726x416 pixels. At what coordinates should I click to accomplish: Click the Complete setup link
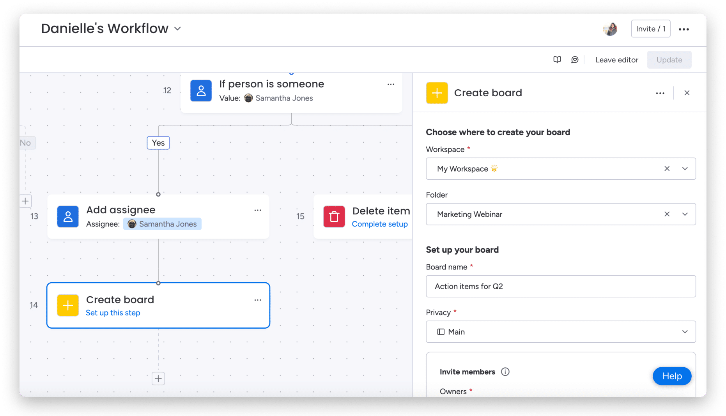pyautogui.click(x=380, y=224)
